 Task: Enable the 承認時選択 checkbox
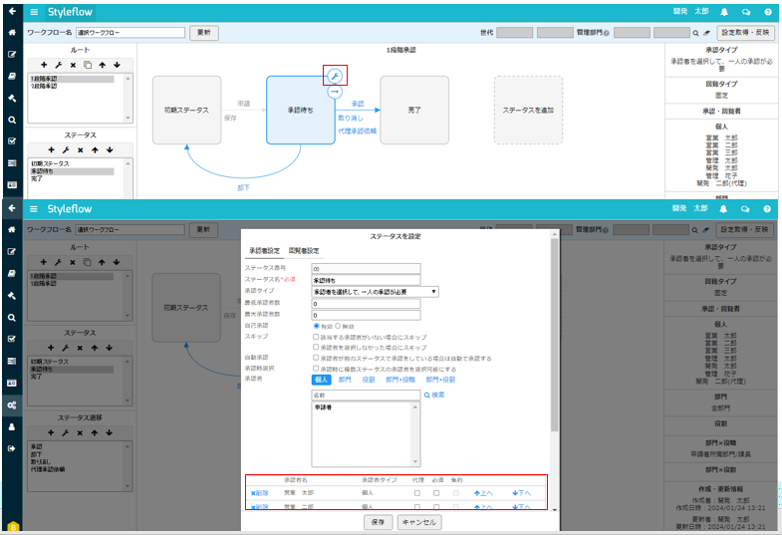316,369
